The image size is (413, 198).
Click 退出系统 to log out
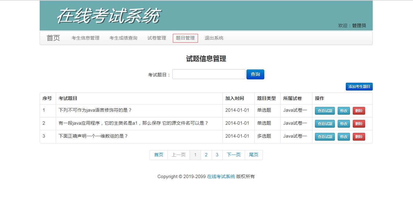tap(214, 38)
